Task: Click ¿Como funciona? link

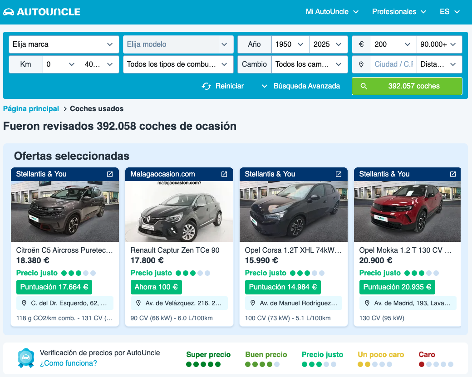Action: [69, 363]
